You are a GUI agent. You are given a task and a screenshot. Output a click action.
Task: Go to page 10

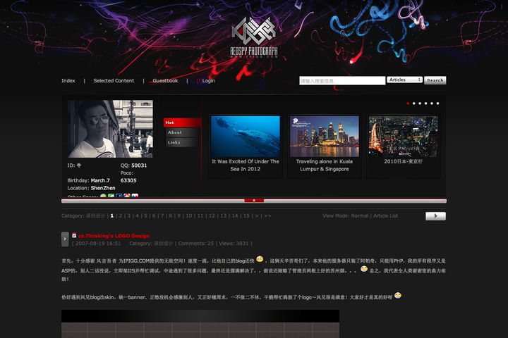189,215
